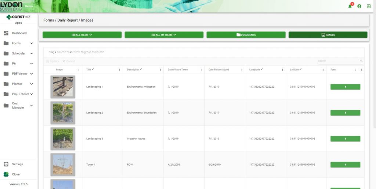The image size is (376, 189).
Task: Select the Images tab
Action: pyautogui.click(x=328, y=35)
